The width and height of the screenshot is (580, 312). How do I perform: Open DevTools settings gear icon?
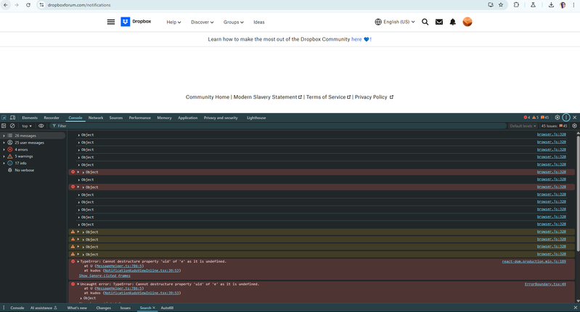pyautogui.click(x=557, y=118)
